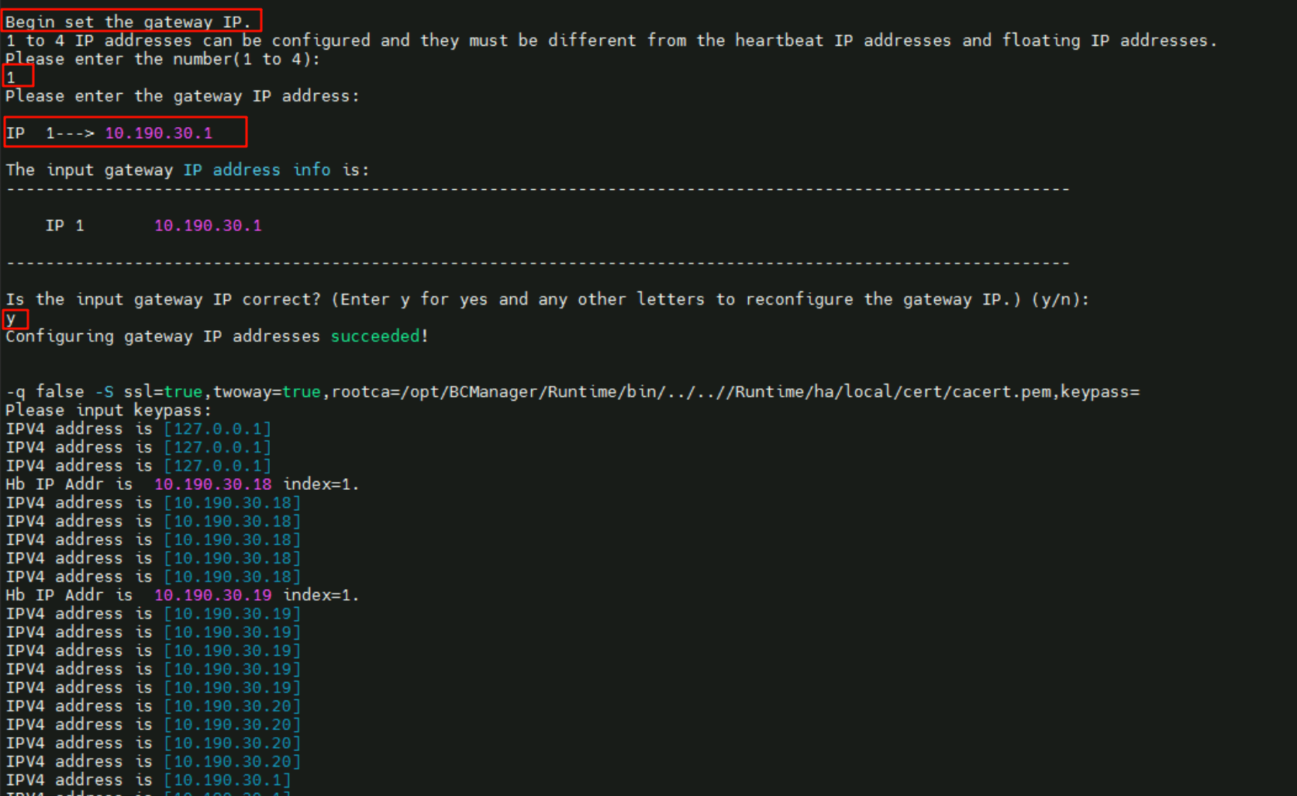The width and height of the screenshot is (1297, 796).
Task: Click the "Please input keypass:" prompt
Action: tap(109, 410)
